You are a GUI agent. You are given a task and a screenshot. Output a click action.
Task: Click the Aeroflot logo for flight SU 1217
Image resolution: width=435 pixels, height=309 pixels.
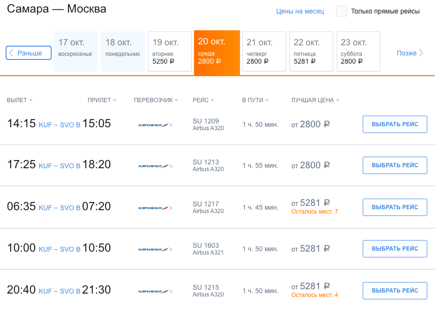[155, 208]
